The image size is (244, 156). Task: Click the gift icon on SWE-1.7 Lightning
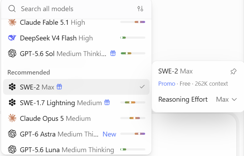pyautogui.click(x=107, y=102)
